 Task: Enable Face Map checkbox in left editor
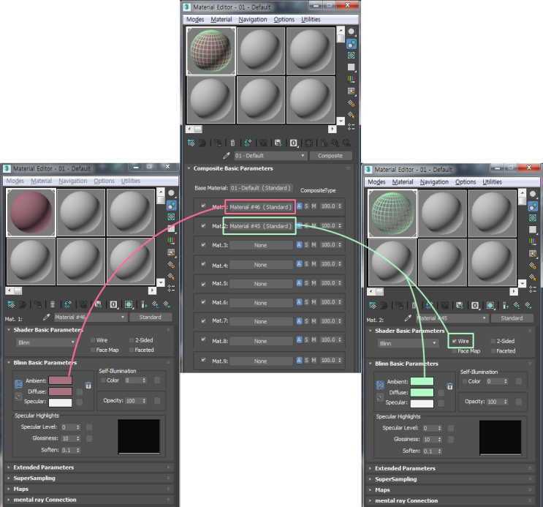[x=93, y=350]
